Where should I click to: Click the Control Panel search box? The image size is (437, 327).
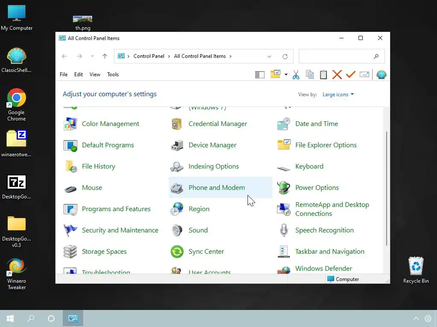pyautogui.click(x=342, y=56)
